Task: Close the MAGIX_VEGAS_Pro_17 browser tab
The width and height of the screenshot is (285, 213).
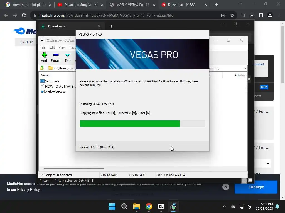Action: pos(154,5)
